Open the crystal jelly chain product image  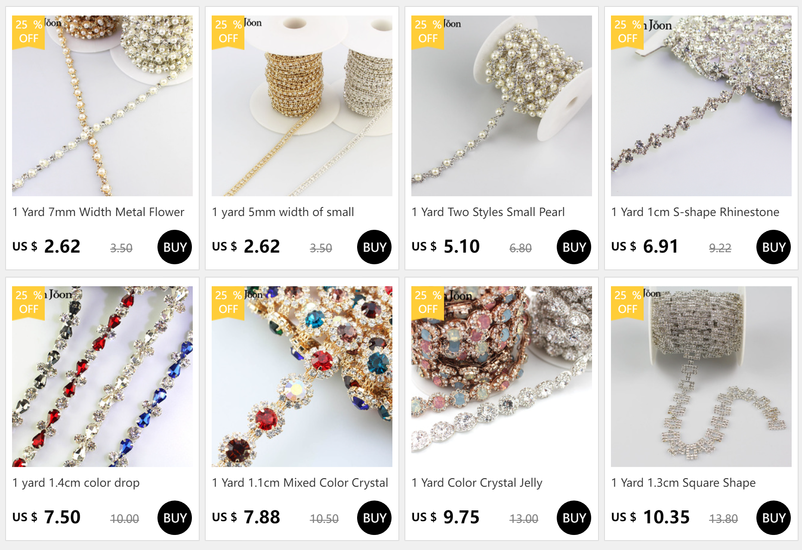502,377
